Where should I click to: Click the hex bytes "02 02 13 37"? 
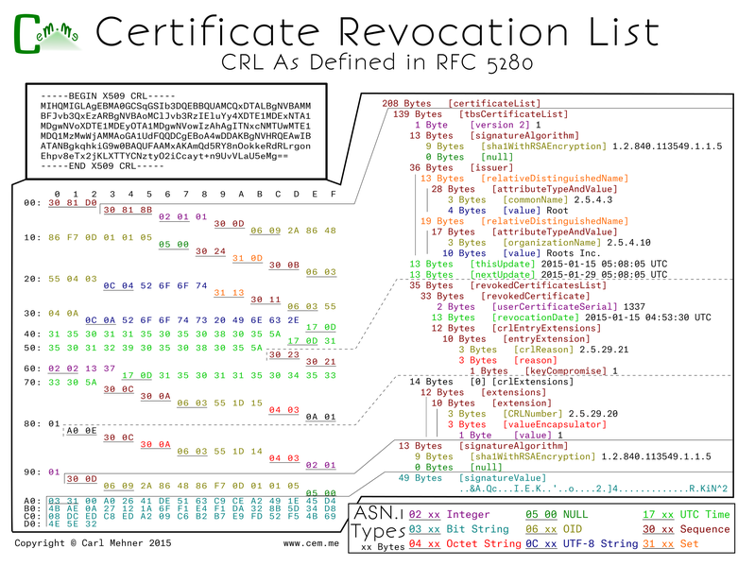(x=81, y=369)
